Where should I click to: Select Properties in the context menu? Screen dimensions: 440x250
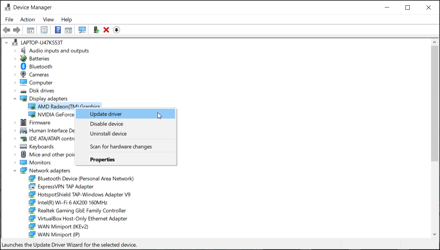pos(102,159)
